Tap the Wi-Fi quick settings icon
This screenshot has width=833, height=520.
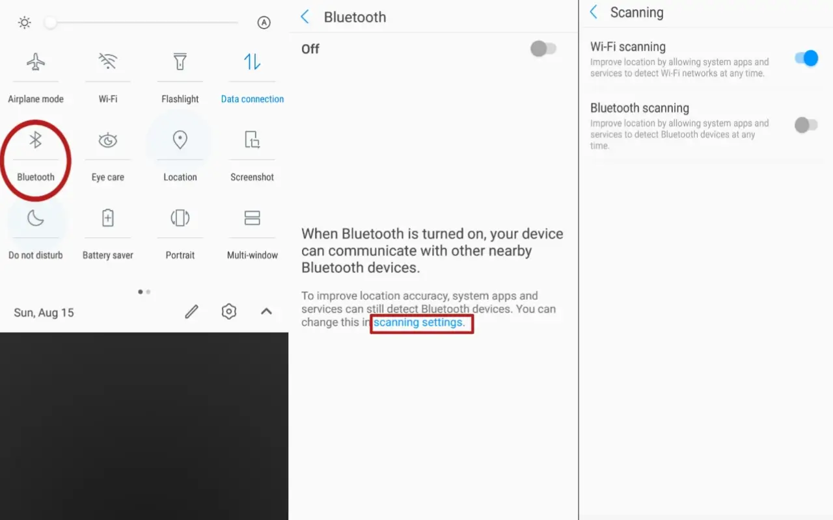(108, 62)
